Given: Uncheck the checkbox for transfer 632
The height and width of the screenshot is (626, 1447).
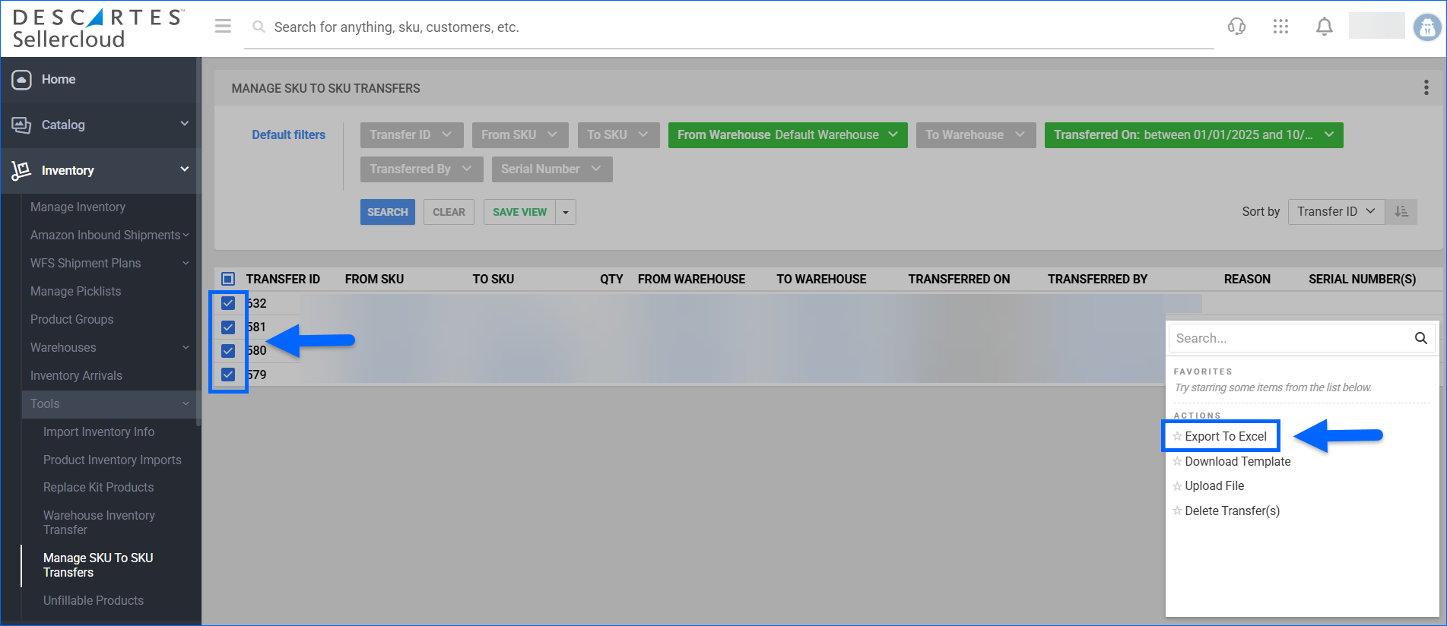Looking at the screenshot, I should point(228,303).
